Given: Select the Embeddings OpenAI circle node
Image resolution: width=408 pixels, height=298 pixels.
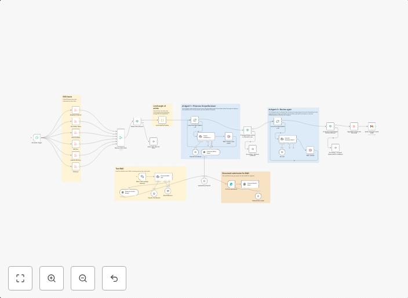Looking at the screenshot, I should pyautogui.click(x=204, y=181).
